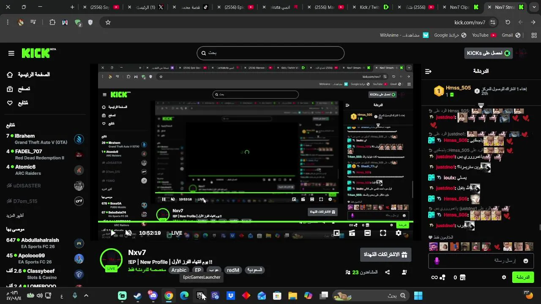541x304 pixels.
Task: Enter fullscreen video mode
Action: pyautogui.click(x=383, y=233)
